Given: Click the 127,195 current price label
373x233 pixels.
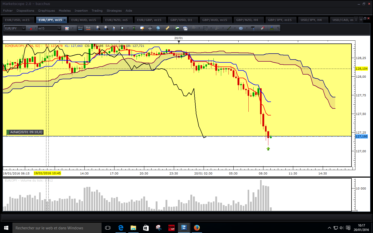Looking at the screenshot, I should pyautogui.click(x=362, y=136).
